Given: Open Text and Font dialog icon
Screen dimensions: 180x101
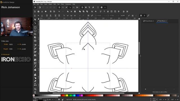Looking at the screenshot, I should point(104,12).
